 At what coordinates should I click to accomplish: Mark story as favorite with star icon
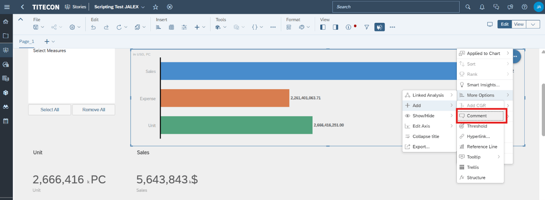pyautogui.click(x=156, y=7)
